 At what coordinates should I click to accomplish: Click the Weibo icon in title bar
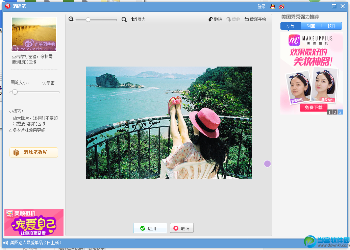tap(282, 6)
